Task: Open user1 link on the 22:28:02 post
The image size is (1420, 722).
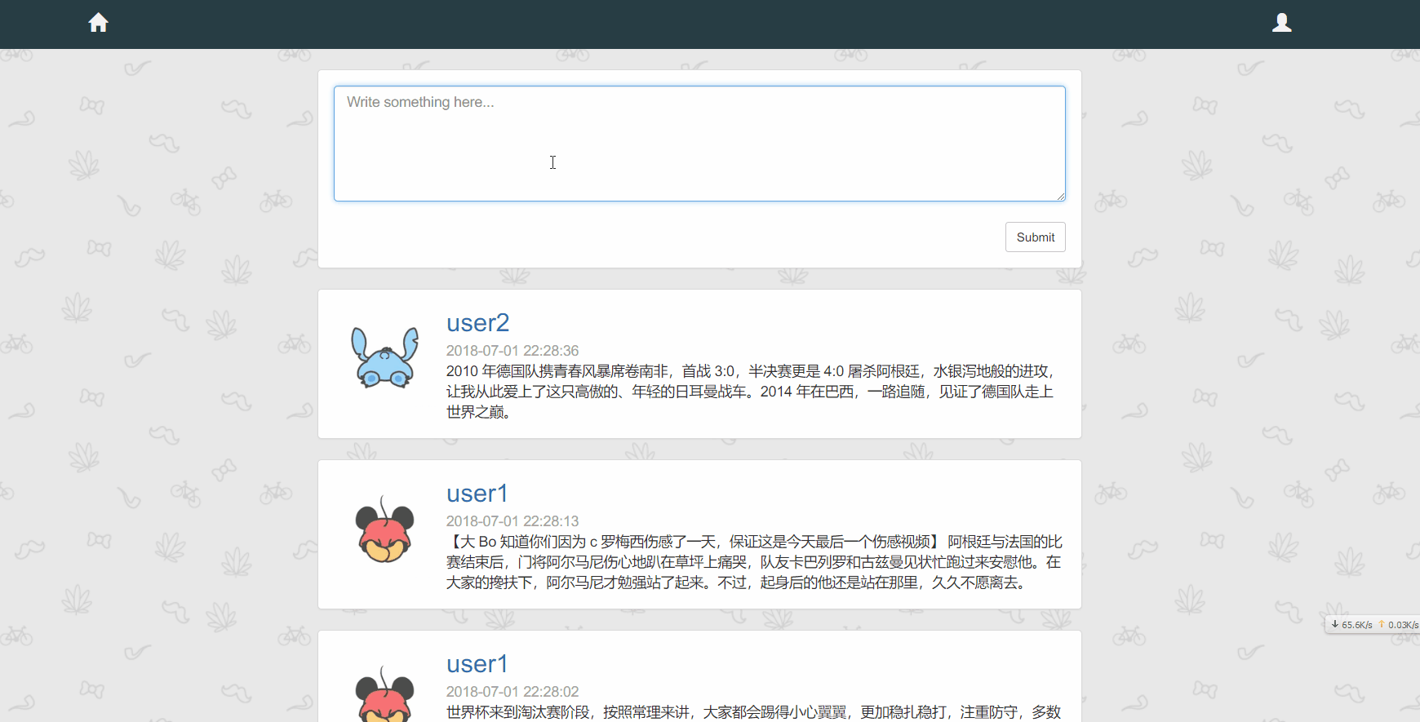Action: click(477, 664)
